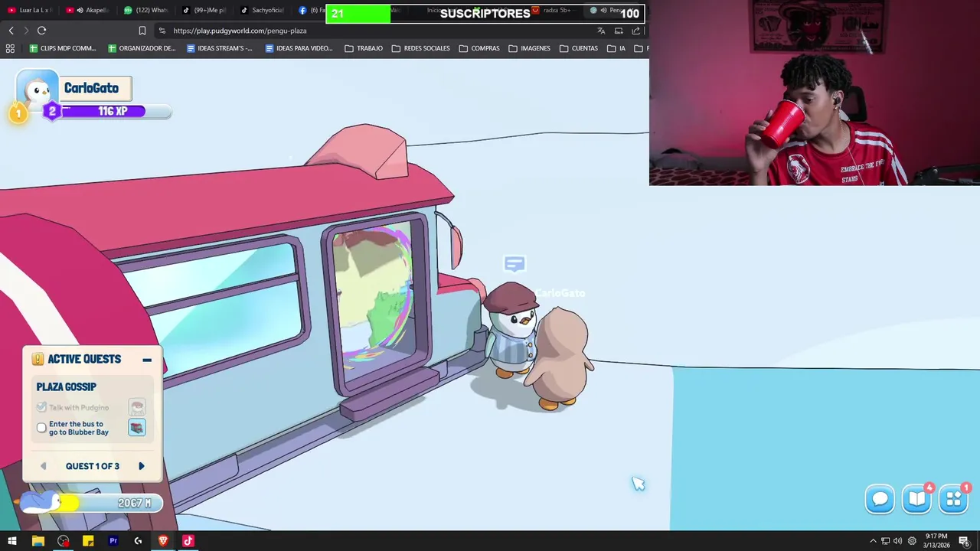This screenshot has height=551, width=980.
Task: Go forward in the browser
Action: click(x=26, y=31)
